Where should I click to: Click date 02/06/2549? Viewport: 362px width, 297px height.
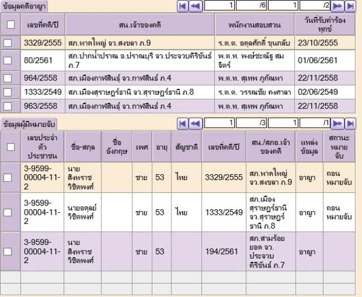click(x=318, y=92)
